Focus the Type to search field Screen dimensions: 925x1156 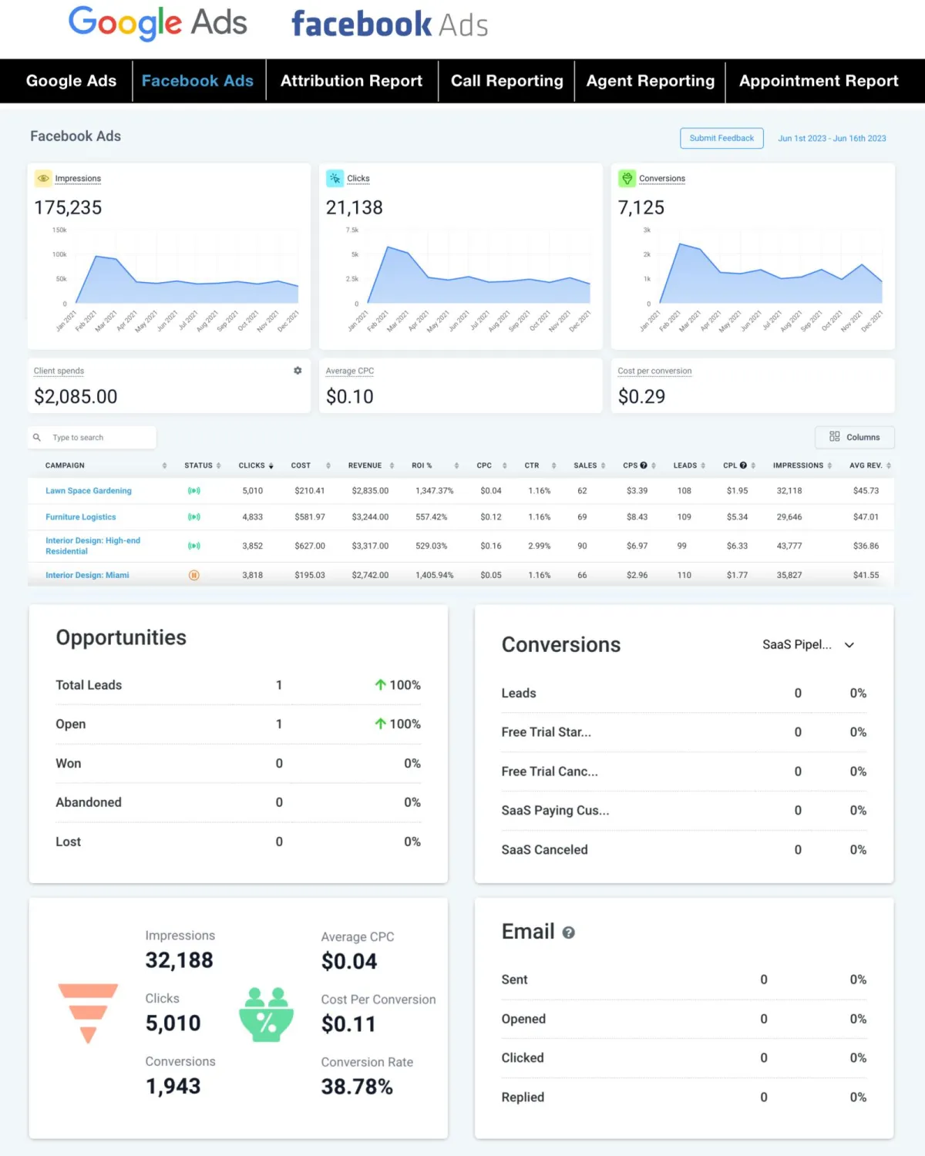pos(92,438)
